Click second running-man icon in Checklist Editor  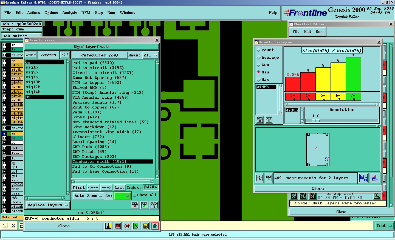(303, 196)
